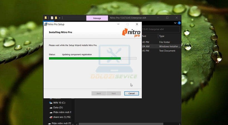Select the Data (D:) drive
228x125 pixels.
[58, 107]
